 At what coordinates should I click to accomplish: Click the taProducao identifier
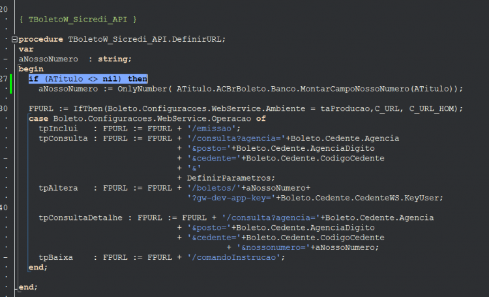(345, 108)
